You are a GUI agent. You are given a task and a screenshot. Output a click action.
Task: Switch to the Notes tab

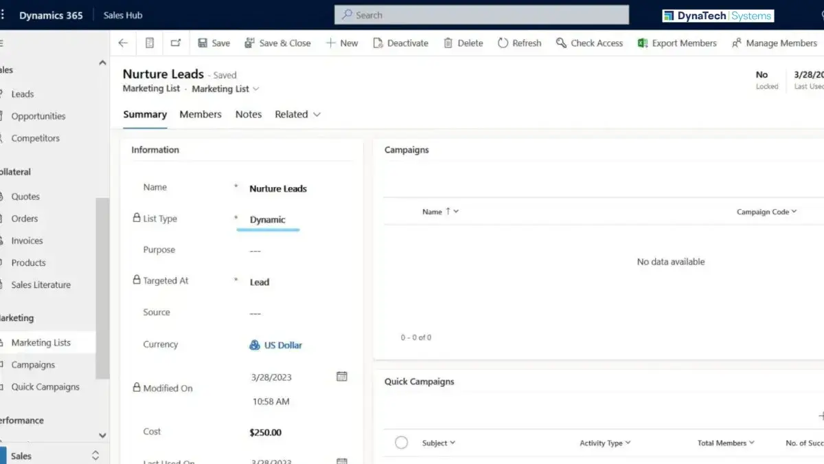click(x=249, y=114)
